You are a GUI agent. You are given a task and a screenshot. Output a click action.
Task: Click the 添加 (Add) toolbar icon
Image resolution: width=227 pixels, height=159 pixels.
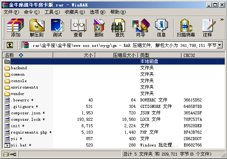tap(16, 28)
